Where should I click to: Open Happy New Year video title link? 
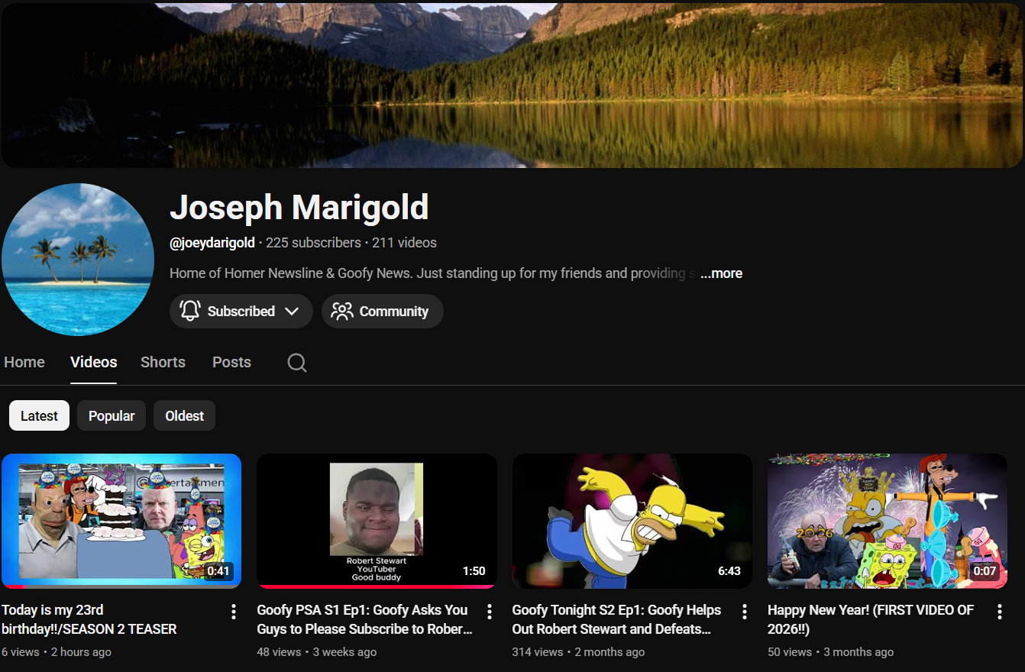coord(871,619)
